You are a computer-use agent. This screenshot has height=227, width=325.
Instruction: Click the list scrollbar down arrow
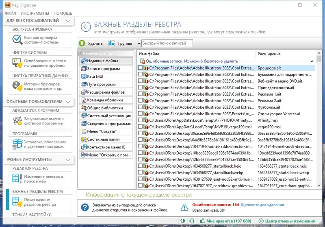pos(319,186)
